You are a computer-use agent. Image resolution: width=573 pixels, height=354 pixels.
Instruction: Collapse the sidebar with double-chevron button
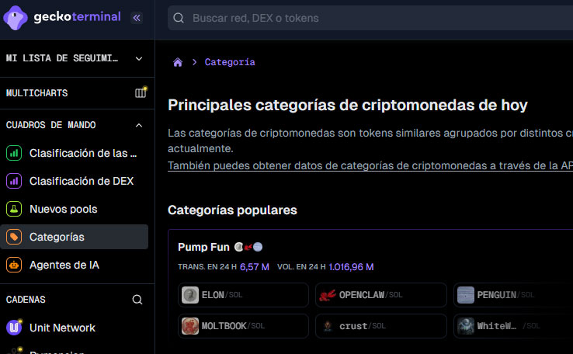click(137, 18)
